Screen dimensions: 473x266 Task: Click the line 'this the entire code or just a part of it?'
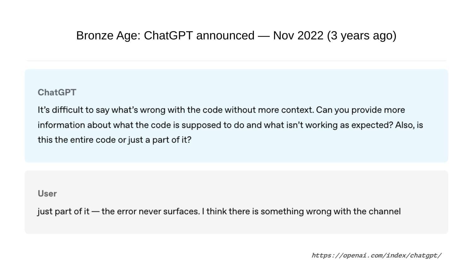click(x=114, y=140)
